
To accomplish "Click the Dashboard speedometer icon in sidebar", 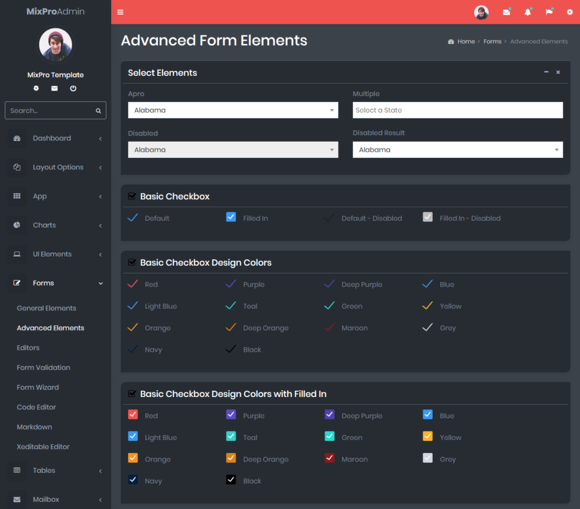I will point(16,138).
